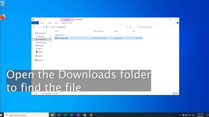Image resolution: width=209 pixels, height=117 pixels.
Task: Open Music in navigation pane
Action: point(40,49)
